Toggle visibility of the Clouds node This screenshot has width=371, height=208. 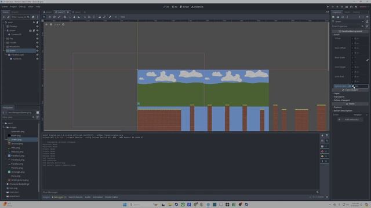pyautogui.click(x=37, y=43)
